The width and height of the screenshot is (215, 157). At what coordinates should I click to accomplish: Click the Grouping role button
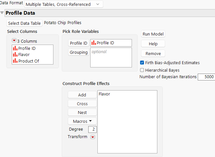pyautogui.click(x=79, y=52)
